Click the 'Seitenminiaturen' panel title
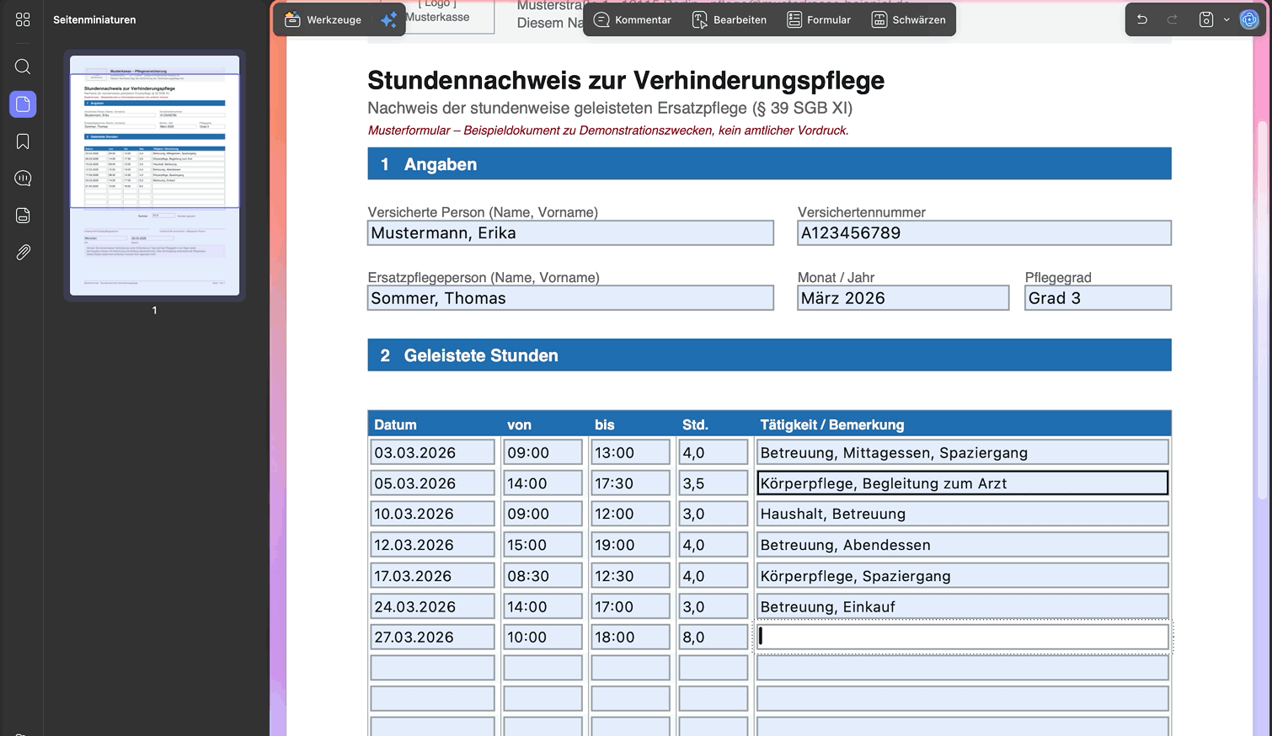This screenshot has height=736, width=1272. (x=94, y=19)
